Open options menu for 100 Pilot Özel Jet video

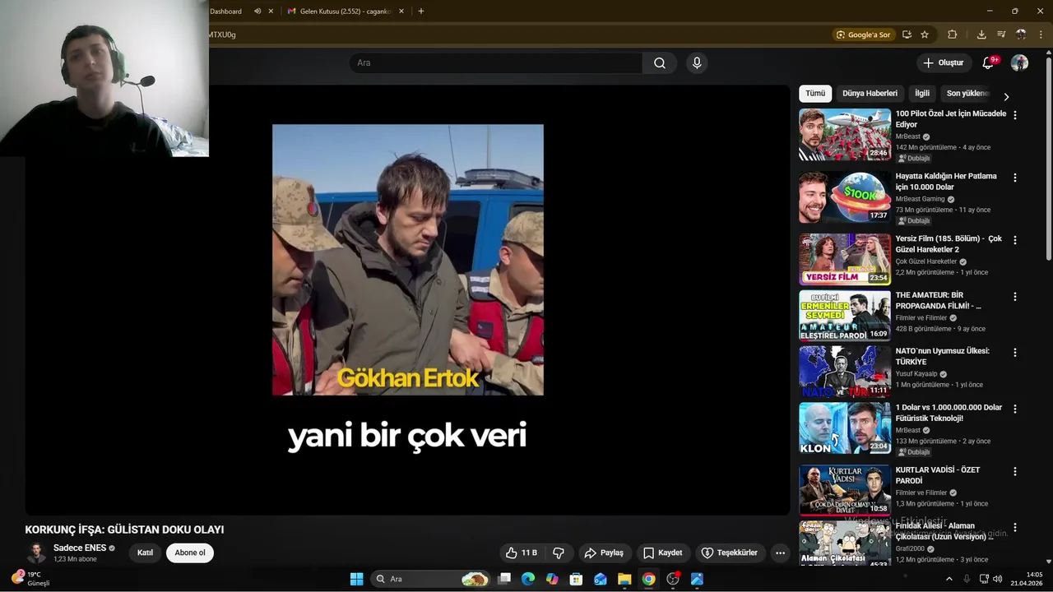[1014, 115]
